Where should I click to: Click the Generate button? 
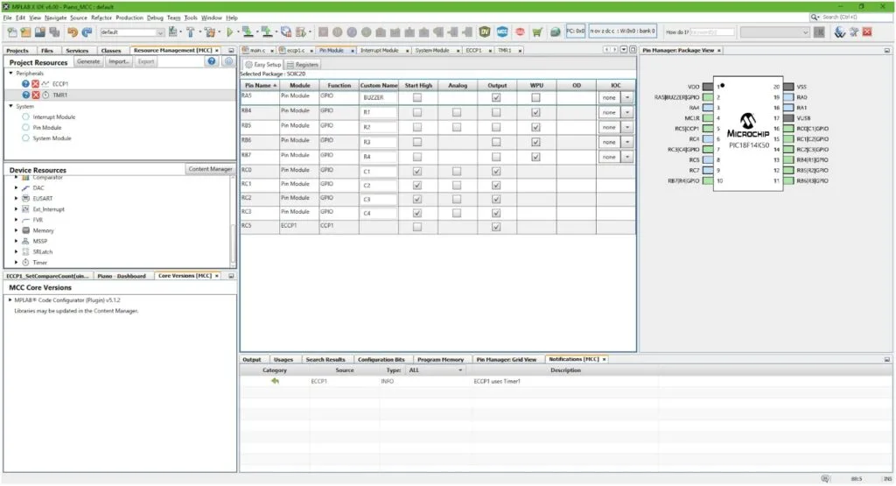(x=87, y=62)
